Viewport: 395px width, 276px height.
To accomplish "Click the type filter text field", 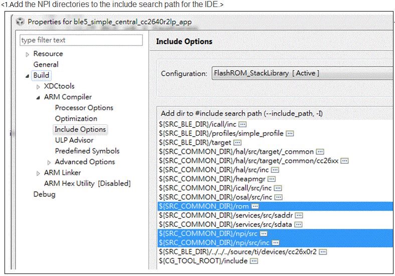I will (x=81, y=40).
